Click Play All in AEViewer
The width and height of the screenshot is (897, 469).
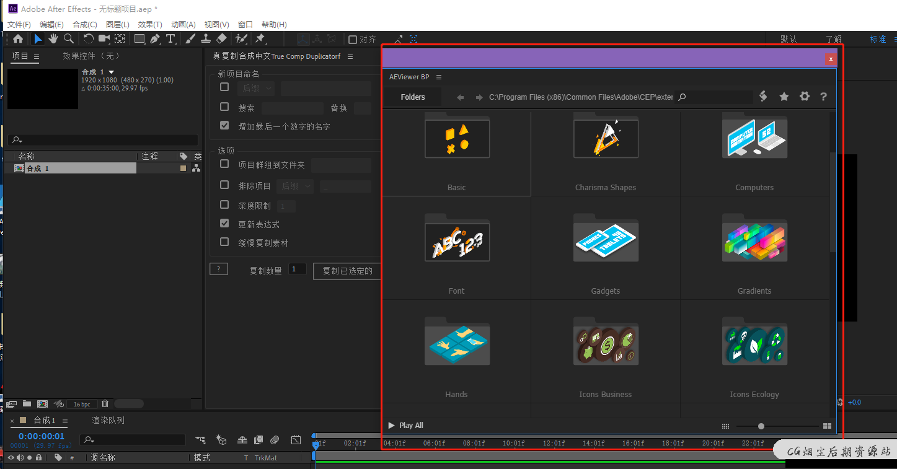tap(405, 426)
